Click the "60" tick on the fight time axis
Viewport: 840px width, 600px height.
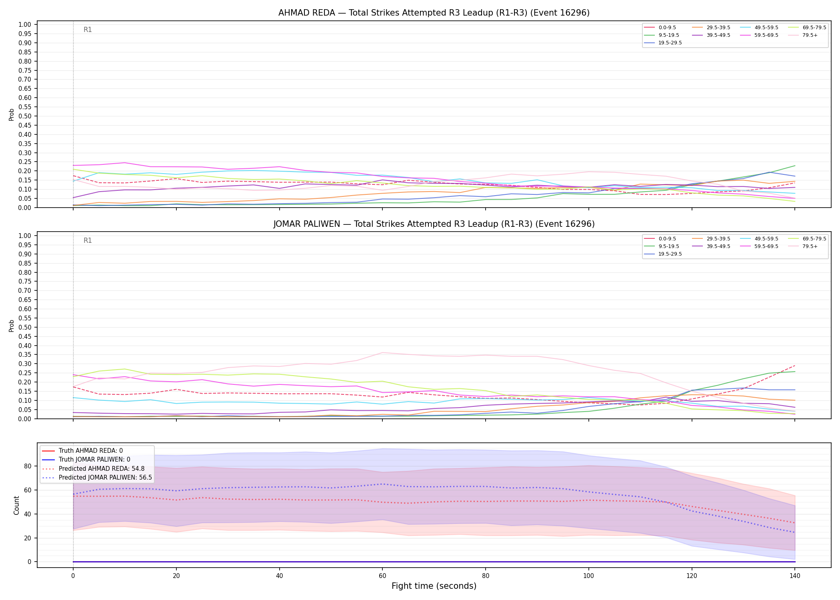tap(382, 576)
